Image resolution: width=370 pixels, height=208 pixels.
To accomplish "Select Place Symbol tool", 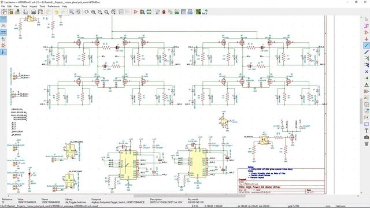I will coord(367,32).
